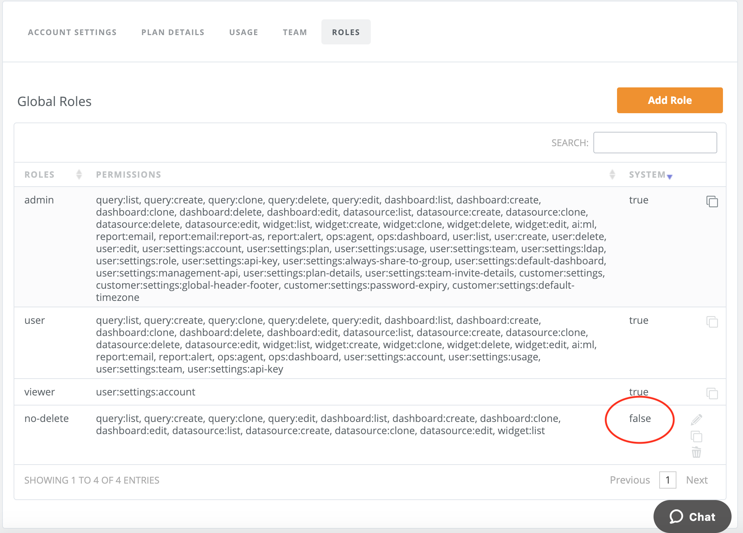Viewport: 743px width, 533px height.
Task: Edit the no-delete role with pencil icon
Action: 696,419
